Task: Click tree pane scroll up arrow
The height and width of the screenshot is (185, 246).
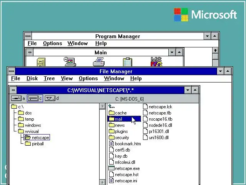Action: (102, 106)
